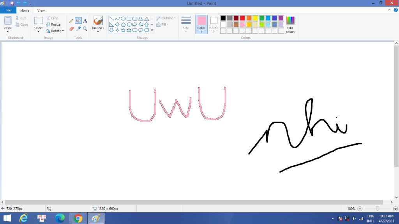
Task: Choose the Diamond shape
Action: pos(117,24)
